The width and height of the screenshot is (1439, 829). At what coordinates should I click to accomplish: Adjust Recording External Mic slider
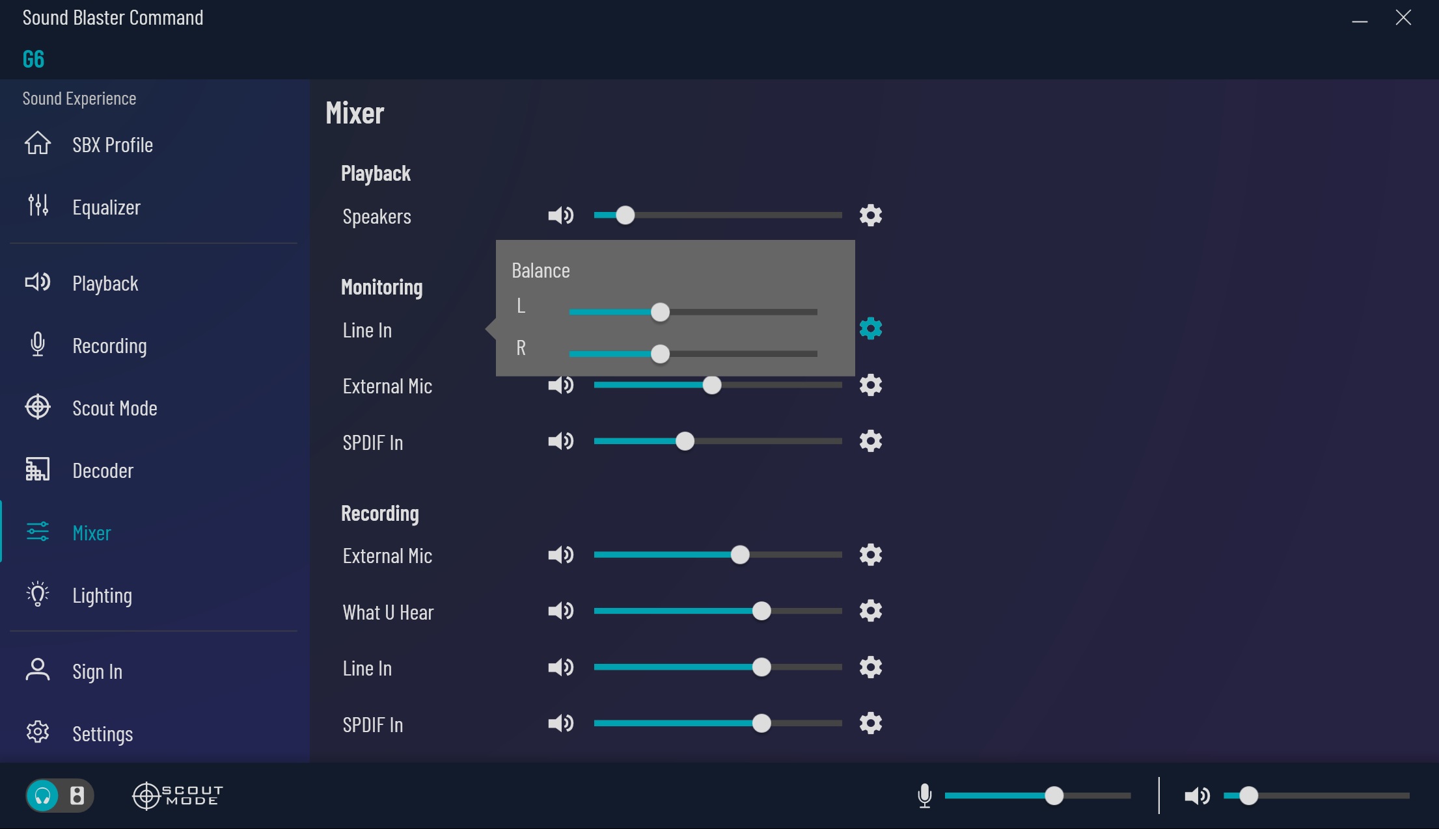click(x=740, y=555)
